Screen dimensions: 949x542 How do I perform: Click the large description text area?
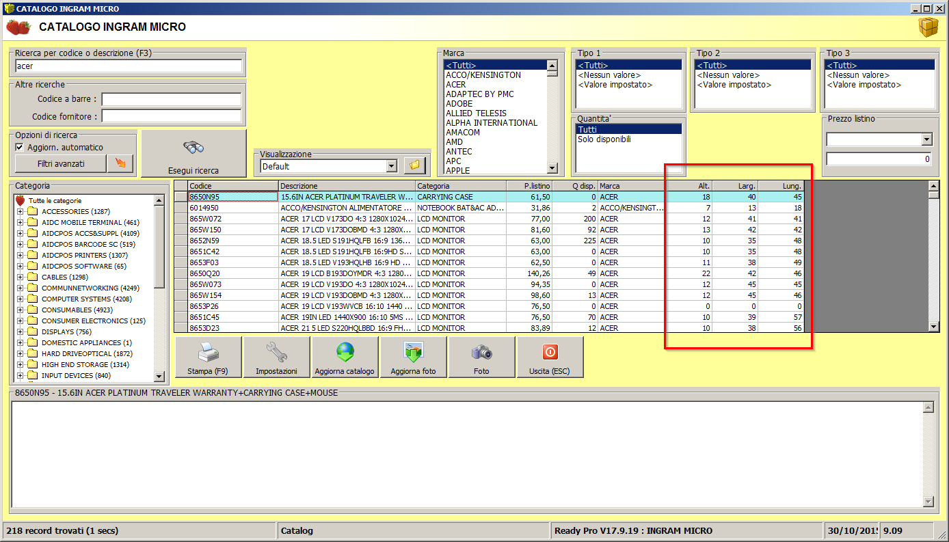(467, 454)
